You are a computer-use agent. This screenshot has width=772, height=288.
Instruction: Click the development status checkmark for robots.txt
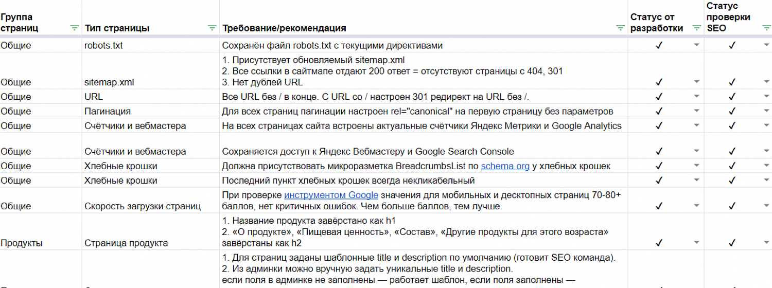click(x=658, y=45)
